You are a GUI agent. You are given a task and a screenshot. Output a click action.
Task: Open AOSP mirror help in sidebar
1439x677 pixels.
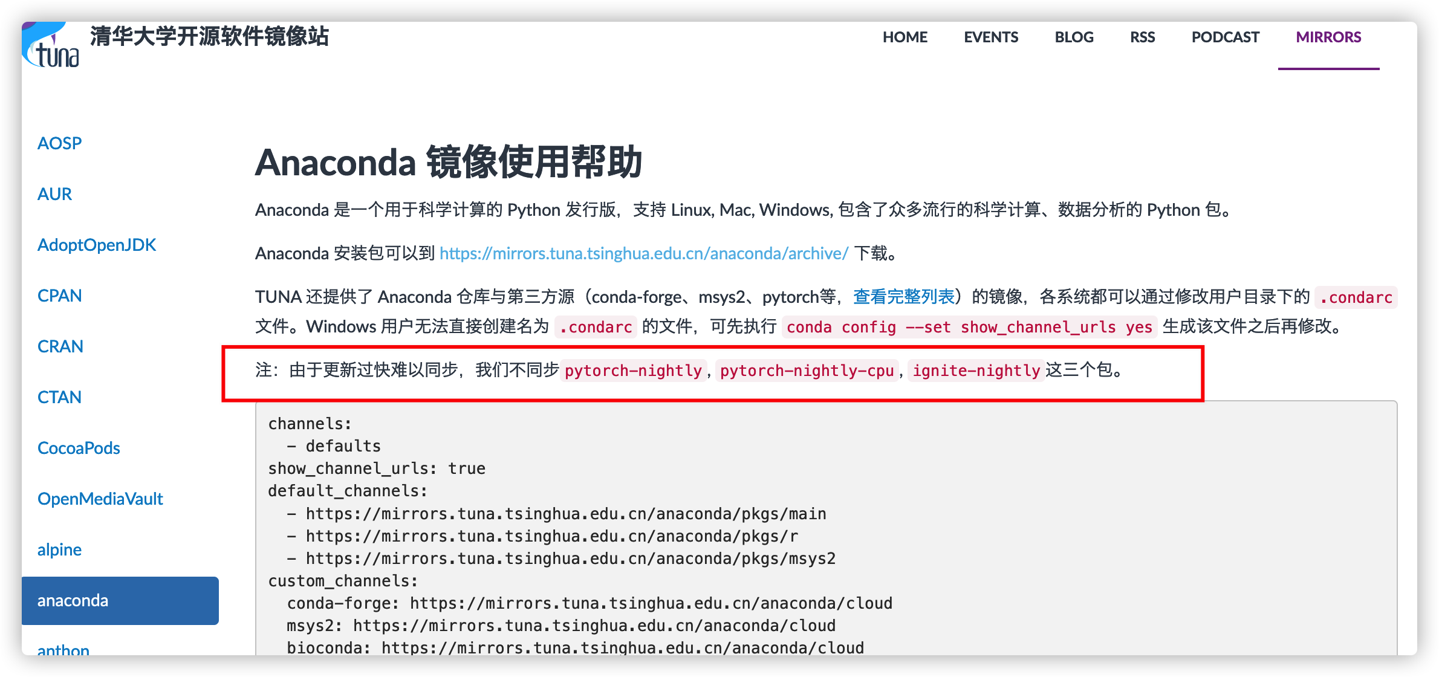[x=59, y=143]
